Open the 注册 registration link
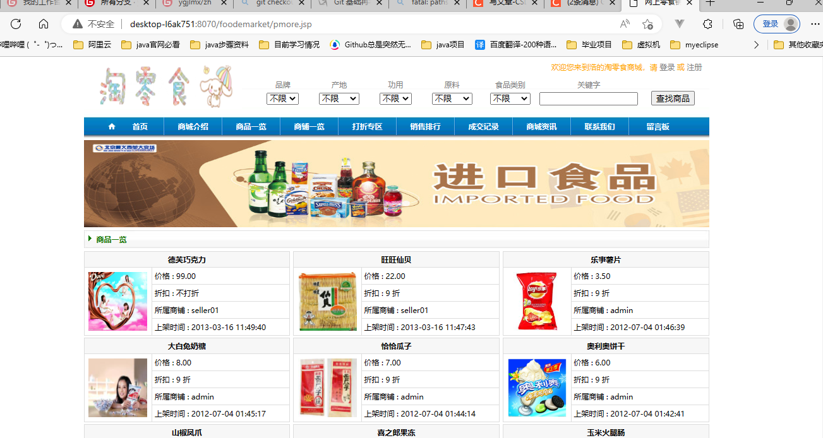Viewport: 823px width, 438px height. click(695, 67)
